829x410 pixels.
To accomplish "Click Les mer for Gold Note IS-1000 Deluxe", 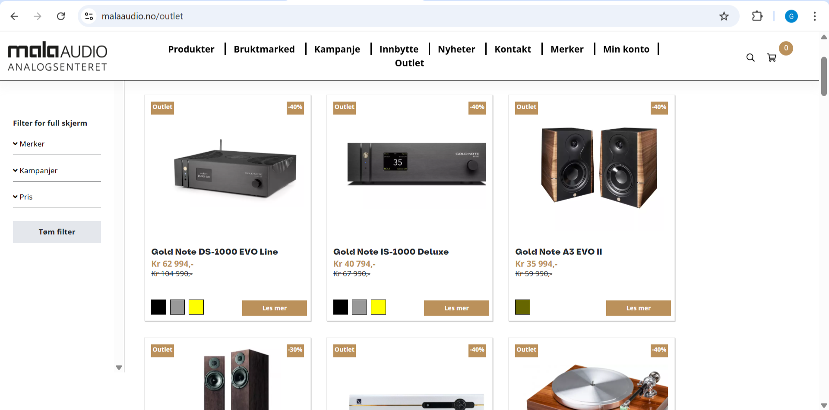I will click(x=456, y=308).
